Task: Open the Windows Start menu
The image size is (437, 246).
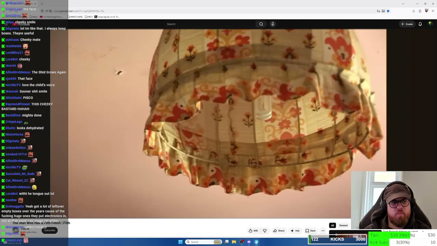Action: pyautogui.click(x=181, y=242)
